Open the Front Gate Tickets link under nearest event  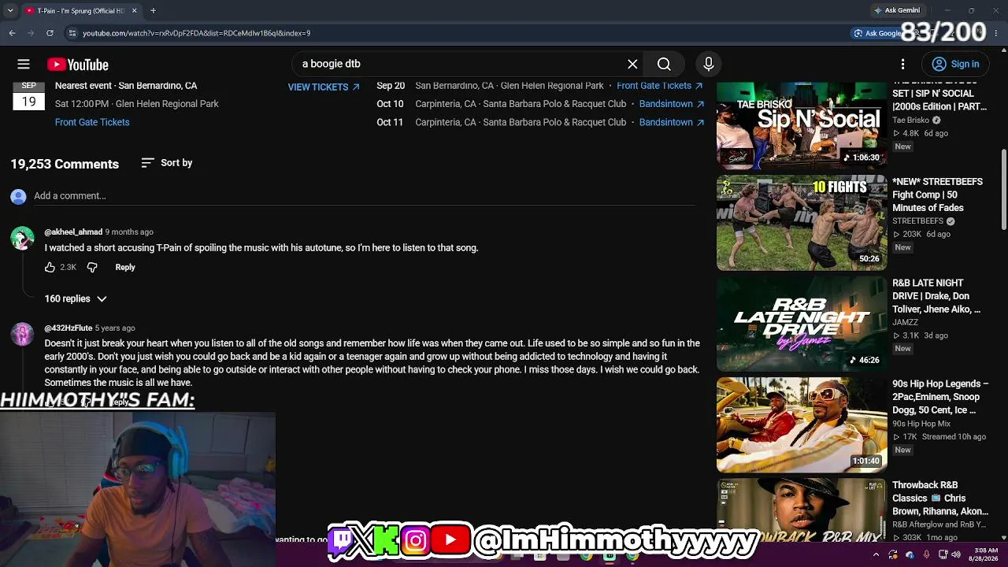92,122
